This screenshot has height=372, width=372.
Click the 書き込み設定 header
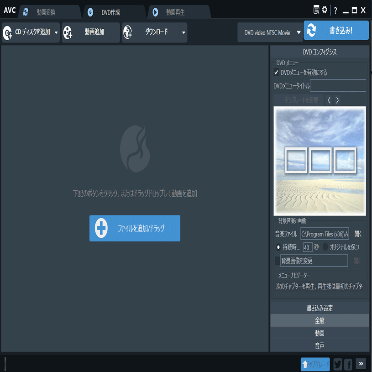pyautogui.click(x=320, y=308)
